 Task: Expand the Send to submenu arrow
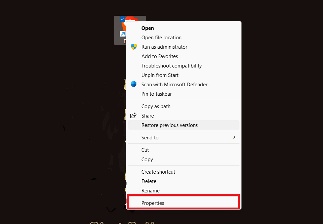pyautogui.click(x=234, y=137)
